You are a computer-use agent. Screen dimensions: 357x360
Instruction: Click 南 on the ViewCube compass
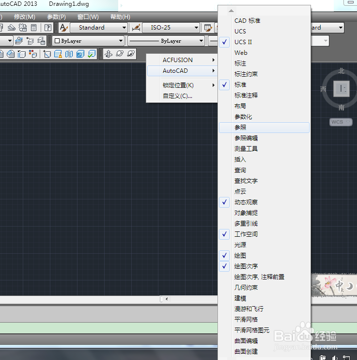pyautogui.click(x=341, y=107)
